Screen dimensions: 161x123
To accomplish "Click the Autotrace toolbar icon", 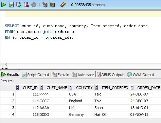I will [x=52, y=5].
